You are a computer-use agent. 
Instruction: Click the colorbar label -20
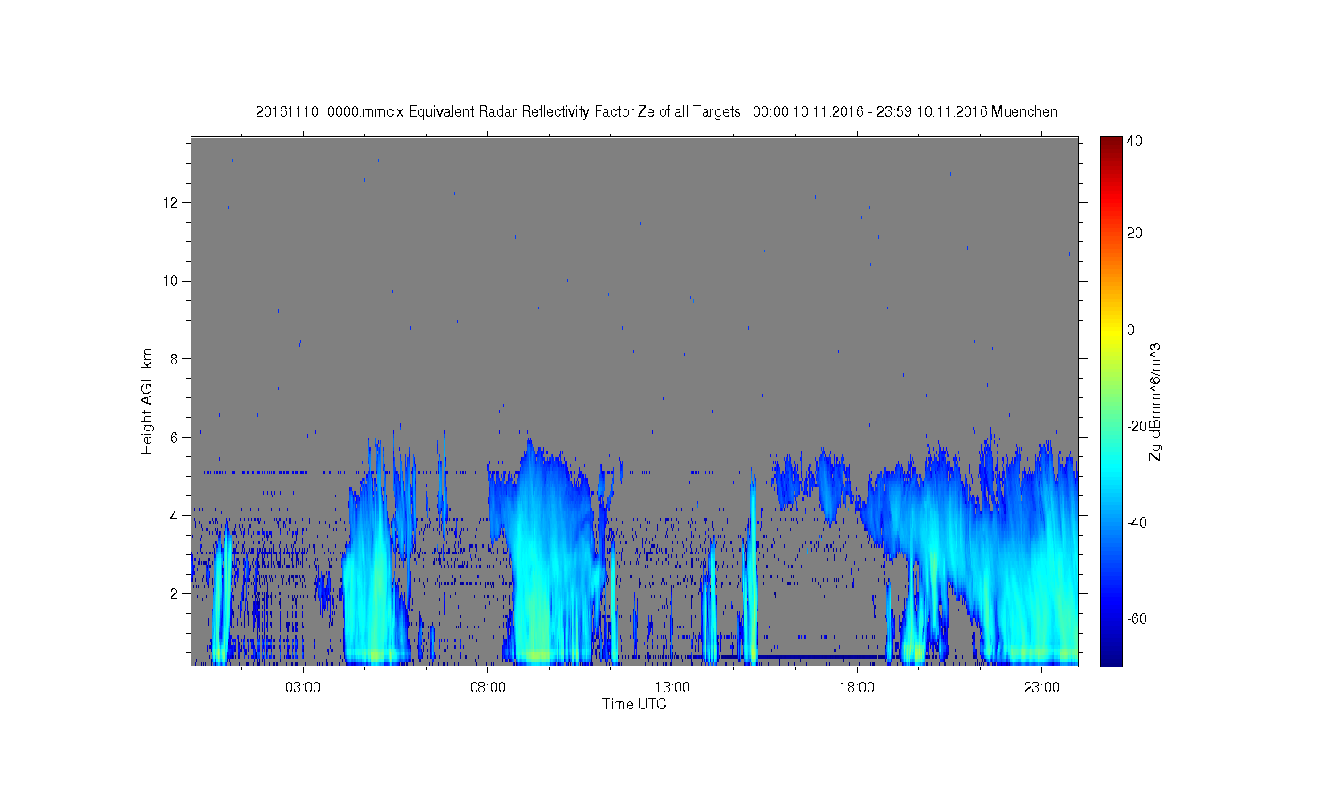1136,426
